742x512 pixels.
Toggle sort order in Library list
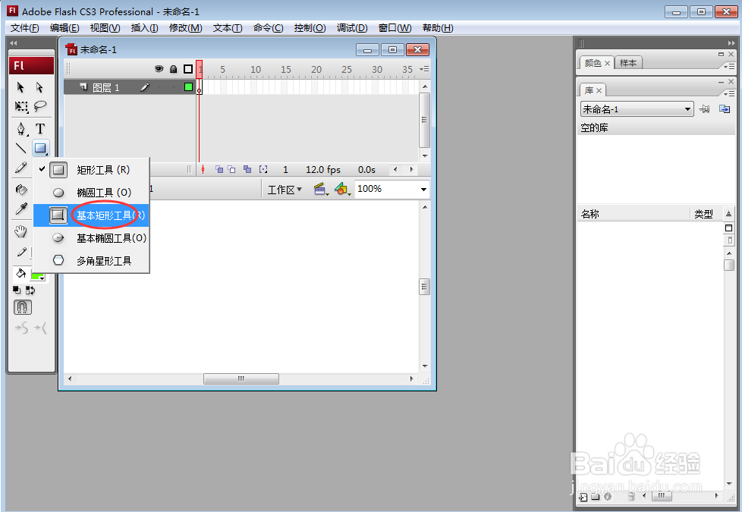coord(728,214)
